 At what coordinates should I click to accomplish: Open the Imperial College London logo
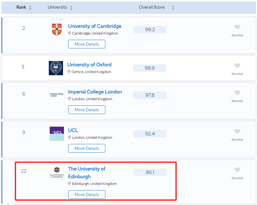coord(57,95)
